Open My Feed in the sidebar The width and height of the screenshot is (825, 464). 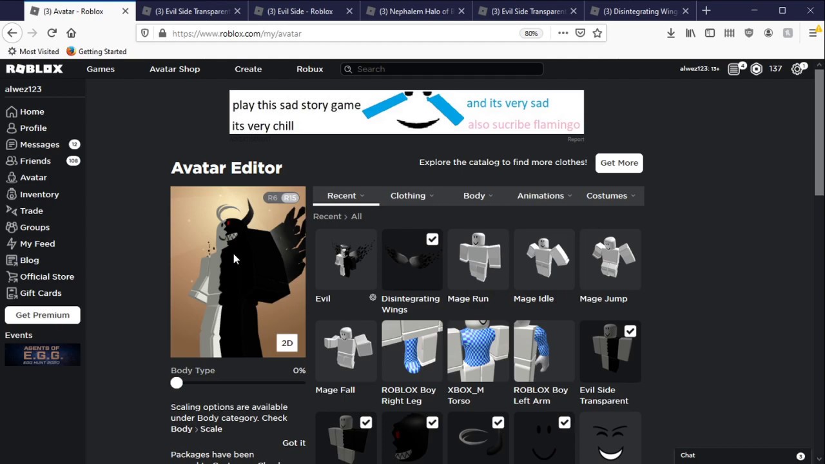tap(31, 244)
